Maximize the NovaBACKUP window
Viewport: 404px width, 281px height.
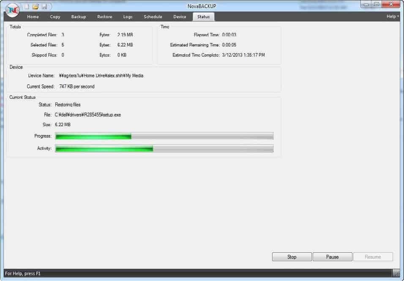tap(377, 4)
